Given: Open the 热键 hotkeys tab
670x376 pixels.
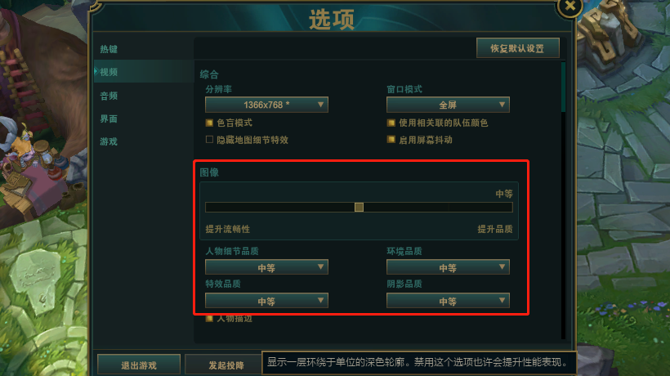Looking at the screenshot, I should pyautogui.click(x=109, y=49).
